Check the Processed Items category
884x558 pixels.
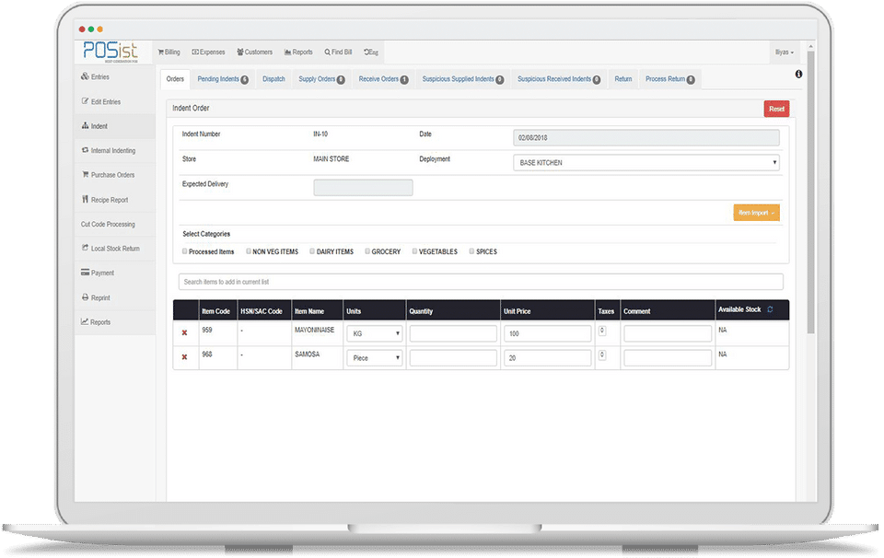[x=184, y=251]
